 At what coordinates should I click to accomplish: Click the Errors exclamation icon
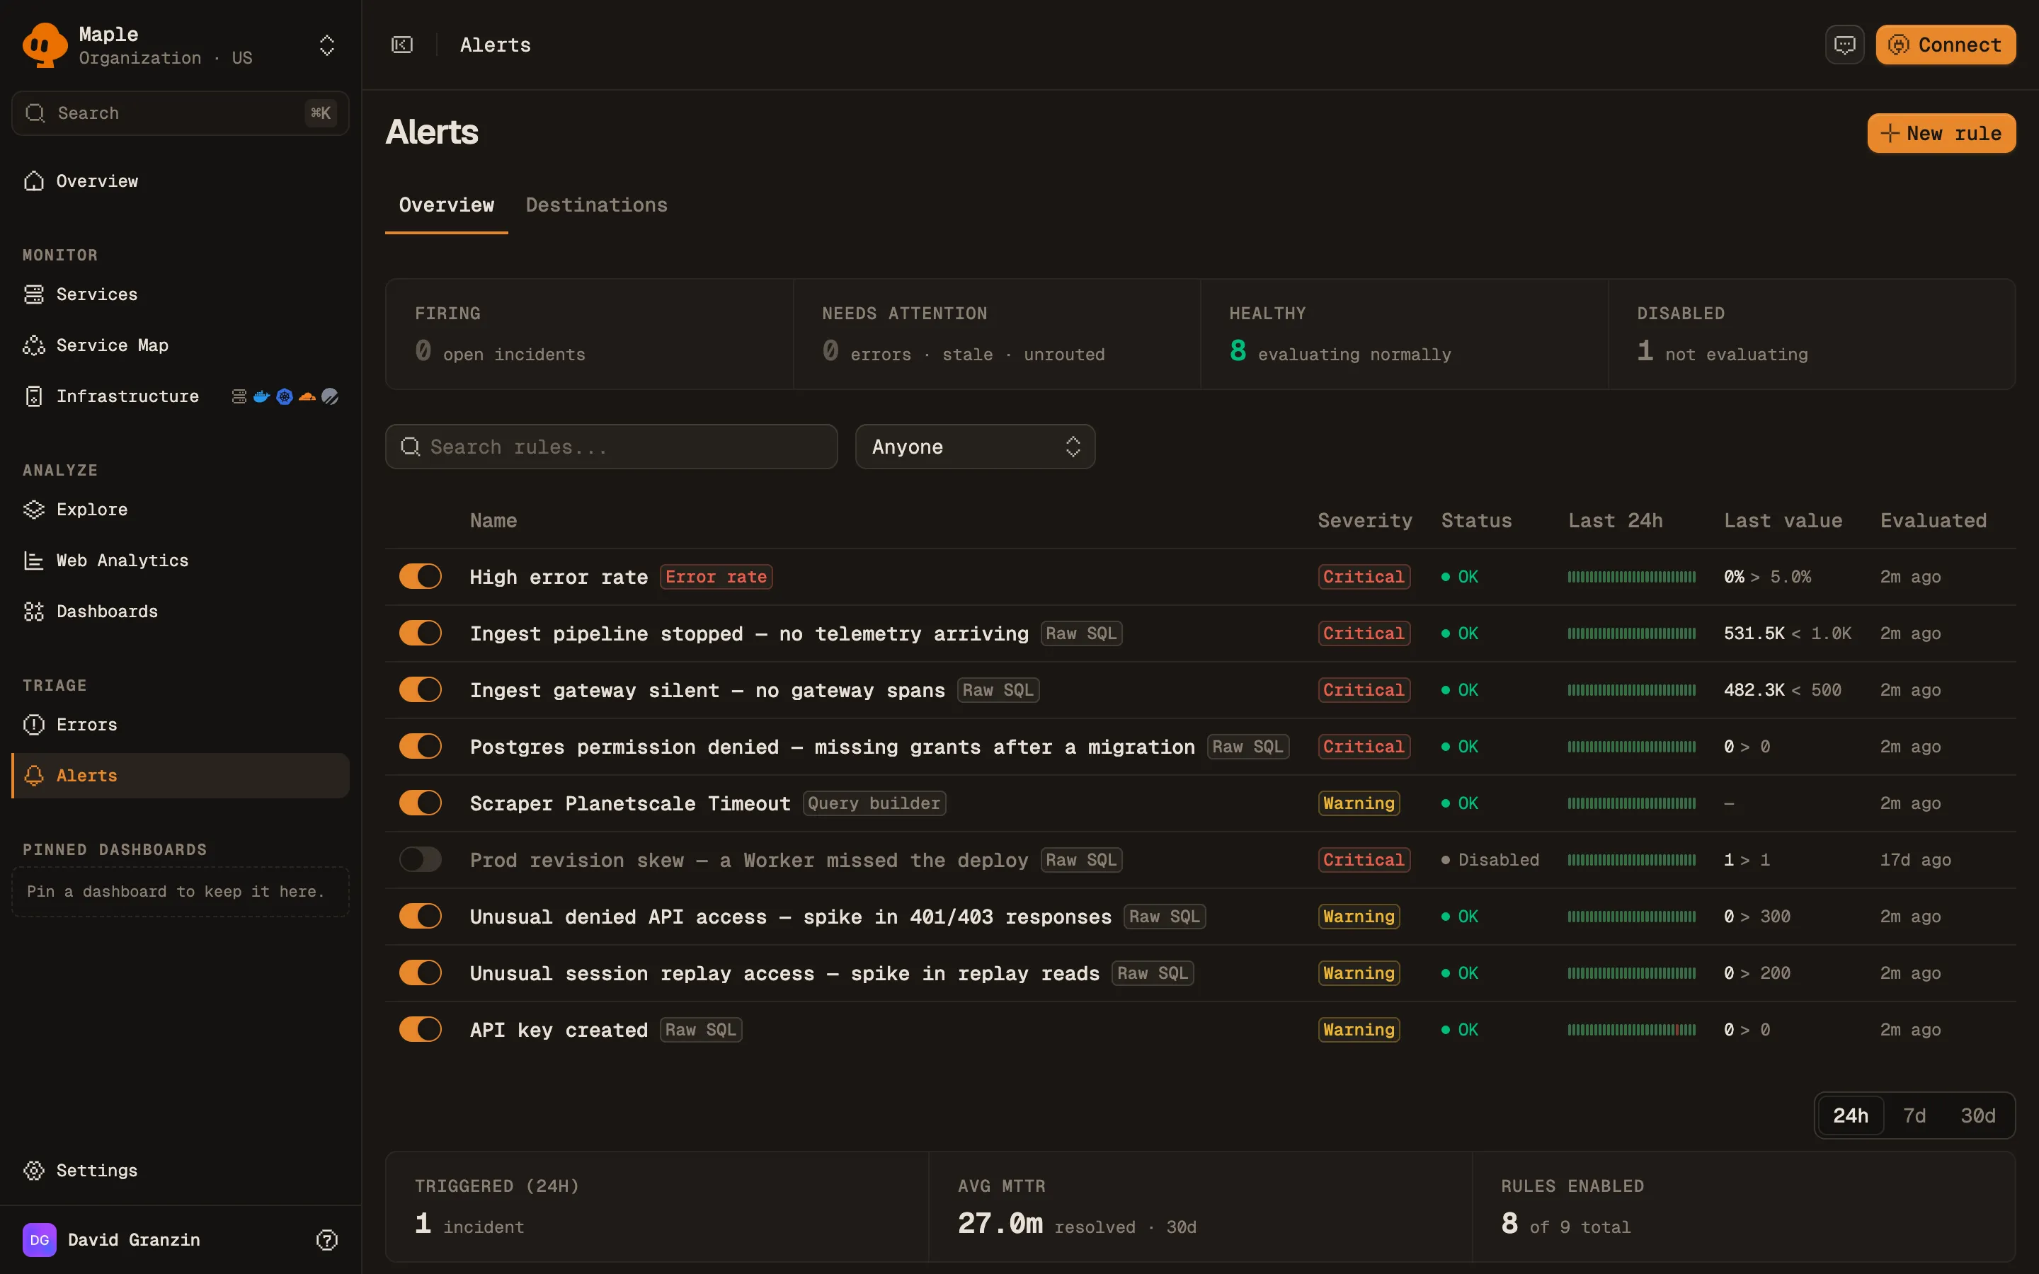click(x=34, y=725)
